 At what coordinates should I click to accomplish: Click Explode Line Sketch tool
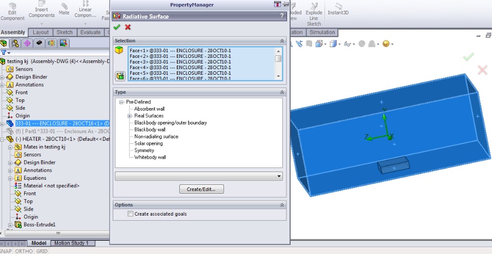coord(314,14)
